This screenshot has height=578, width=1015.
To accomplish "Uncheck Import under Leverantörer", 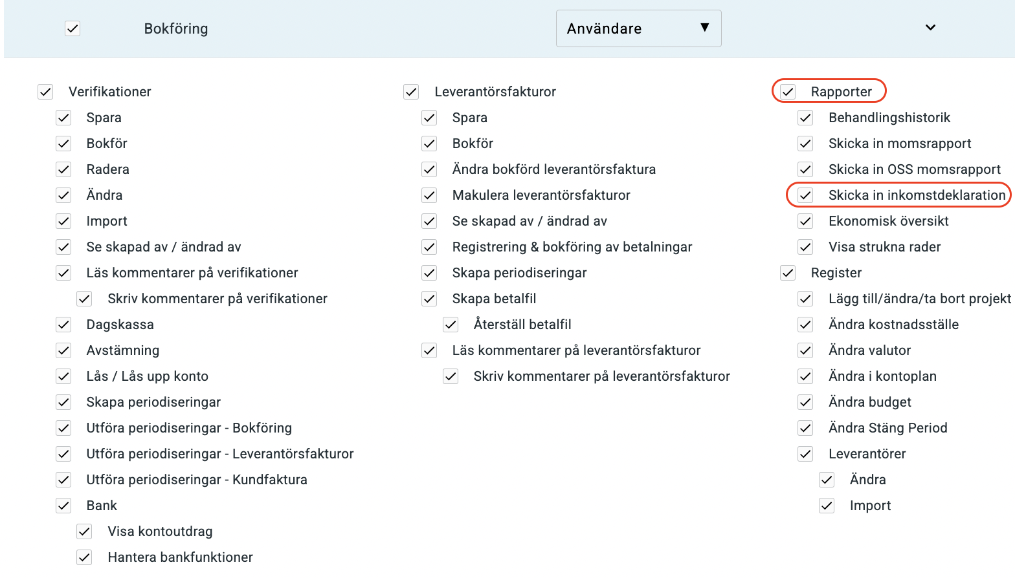I will [827, 505].
